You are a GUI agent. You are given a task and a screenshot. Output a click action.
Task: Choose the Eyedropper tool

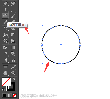click(5, 54)
